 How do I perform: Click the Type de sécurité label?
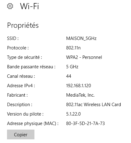coord(24,57)
